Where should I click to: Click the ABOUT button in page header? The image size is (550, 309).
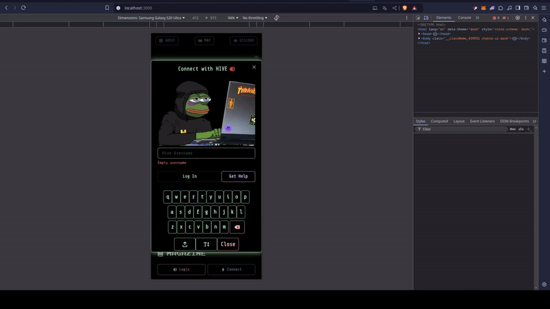pyautogui.click(x=167, y=41)
